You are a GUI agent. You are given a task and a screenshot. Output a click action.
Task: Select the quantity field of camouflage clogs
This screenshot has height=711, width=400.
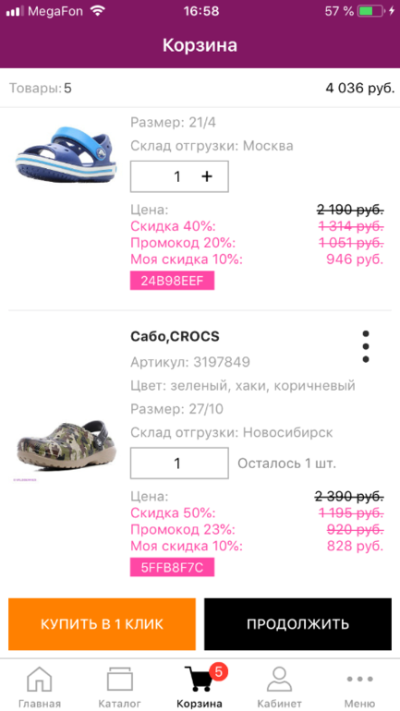[x=179, y=463]
